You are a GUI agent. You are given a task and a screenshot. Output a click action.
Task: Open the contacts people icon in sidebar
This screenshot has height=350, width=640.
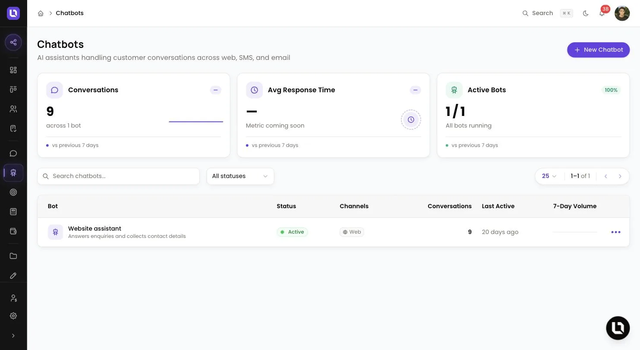[13, 109]
